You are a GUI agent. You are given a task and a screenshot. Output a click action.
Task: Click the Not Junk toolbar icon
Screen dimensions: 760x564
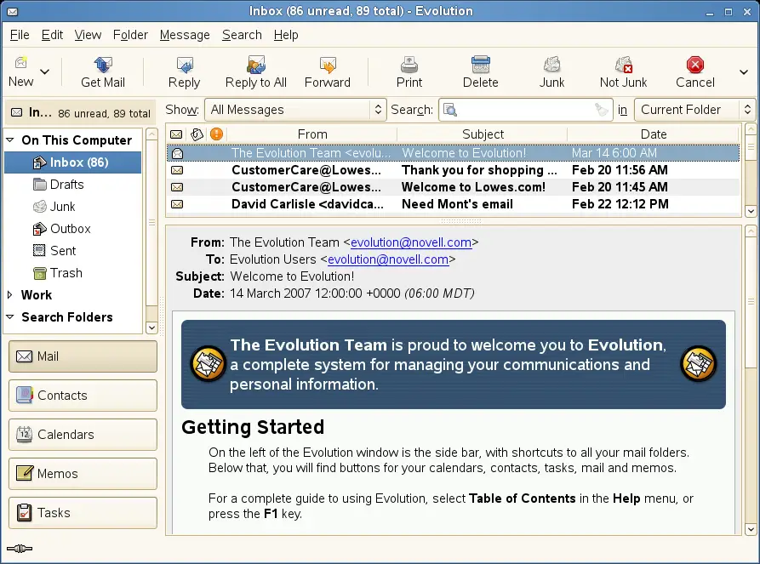tap(624, 66)
